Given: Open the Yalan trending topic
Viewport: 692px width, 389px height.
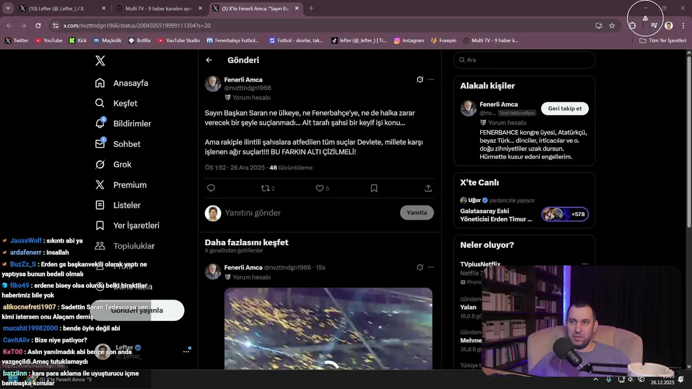Looking at the screenshot, I should (x=468, y=307).
